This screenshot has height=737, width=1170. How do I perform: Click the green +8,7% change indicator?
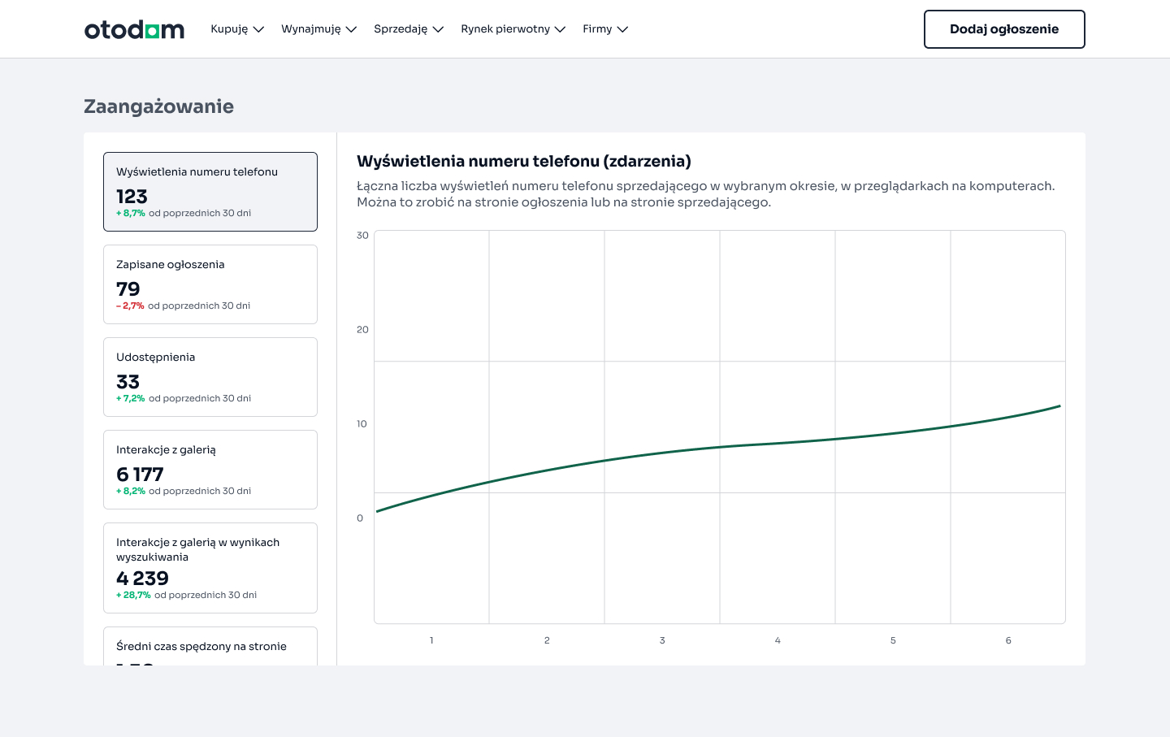click(130, 213)
